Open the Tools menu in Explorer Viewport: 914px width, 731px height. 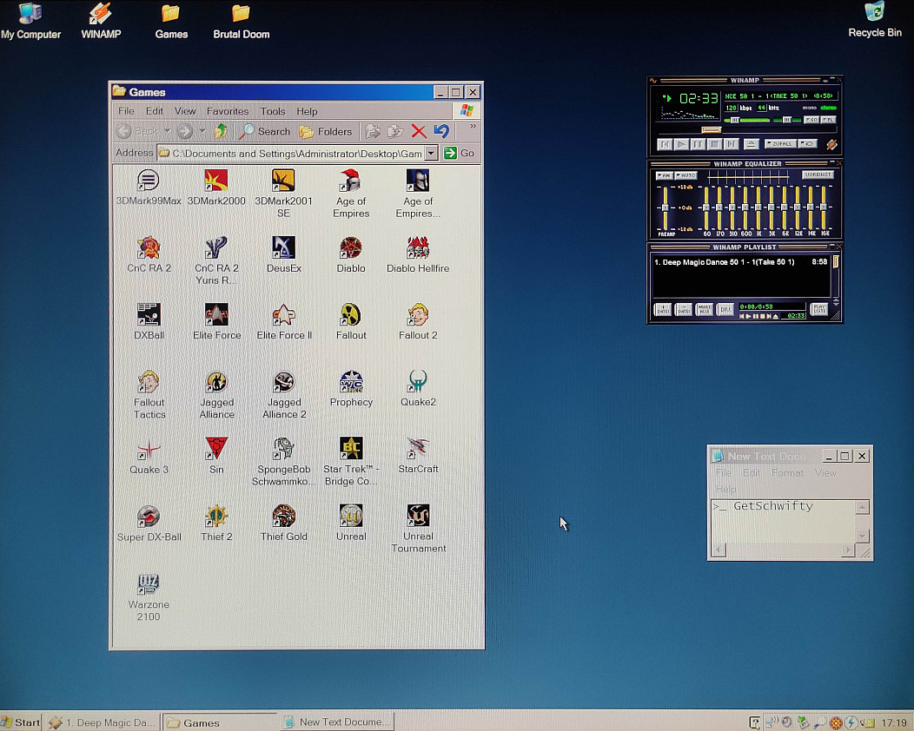[273, 111]
